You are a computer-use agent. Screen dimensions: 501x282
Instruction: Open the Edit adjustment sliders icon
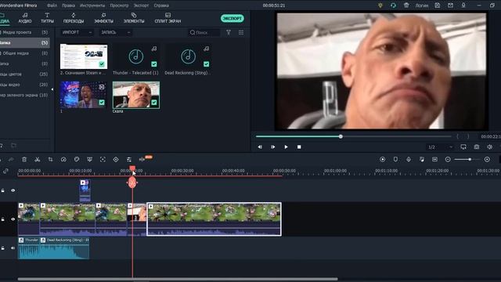[x=128, y=159]
